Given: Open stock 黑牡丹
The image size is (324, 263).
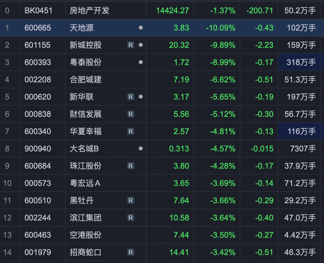Looking at the screenshot, I should pyautogui.click(x=82, y=200).
